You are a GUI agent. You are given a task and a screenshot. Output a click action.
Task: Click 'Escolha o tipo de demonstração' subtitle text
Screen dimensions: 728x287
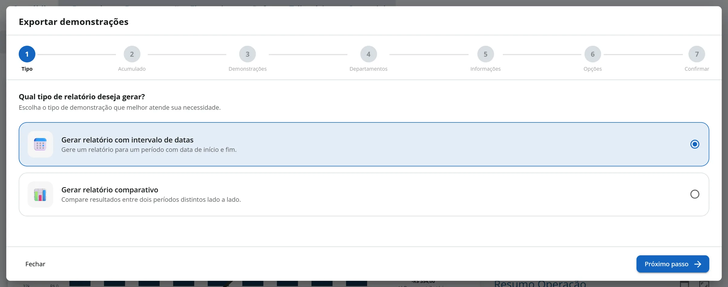click(120, 108)
